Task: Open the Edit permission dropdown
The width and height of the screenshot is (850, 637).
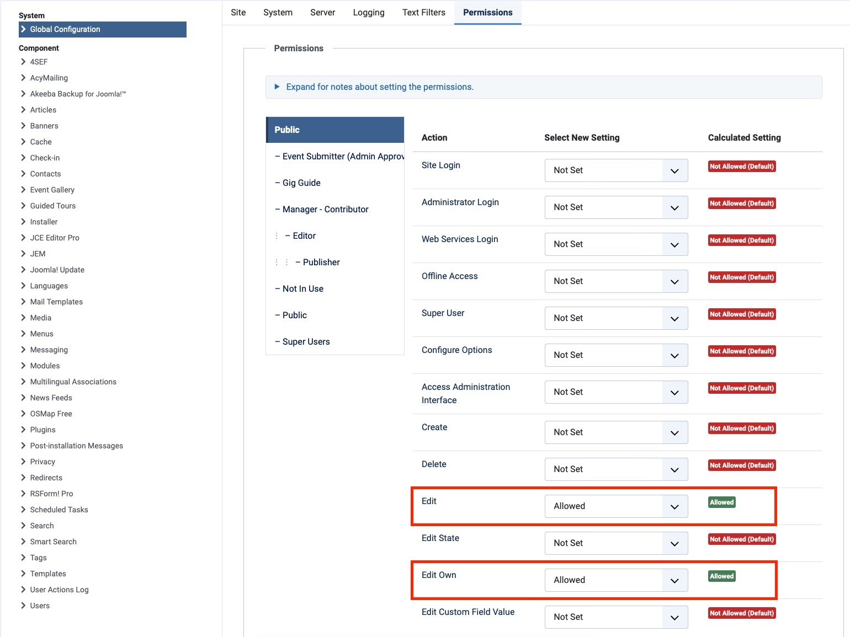Action: tap(616, 506)
